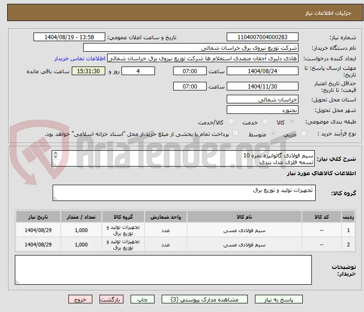The height and width of the screenshot is (312, 364).
Task: Click the تاریخ نیاز column header
Action: coord(38,217)
